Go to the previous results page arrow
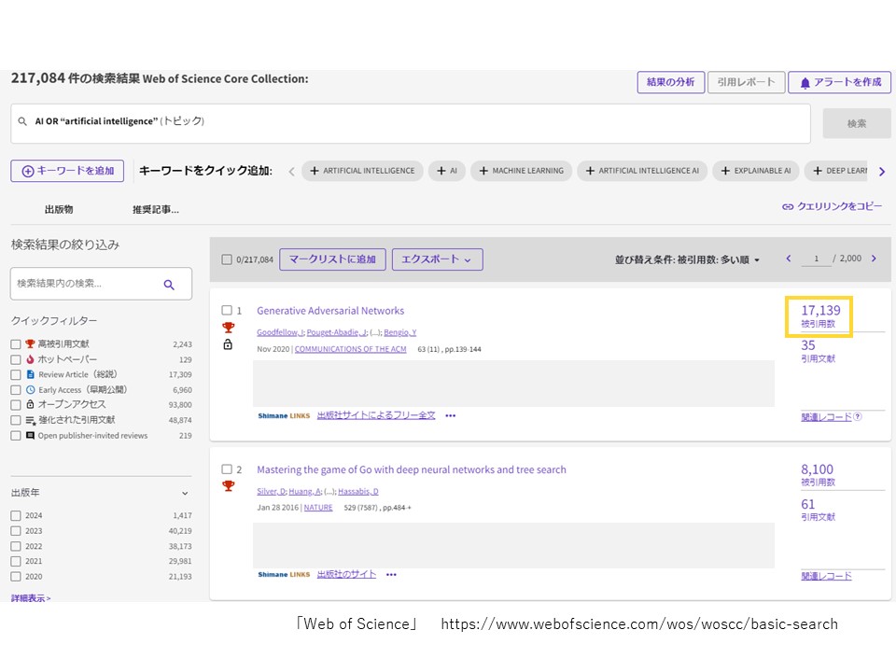 click(x=789, y=259)
